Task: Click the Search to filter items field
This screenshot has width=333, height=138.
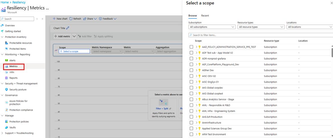Action: pos(260,35)
